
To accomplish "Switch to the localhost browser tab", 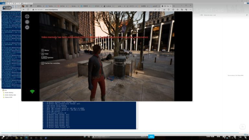I will coord(109,6).
